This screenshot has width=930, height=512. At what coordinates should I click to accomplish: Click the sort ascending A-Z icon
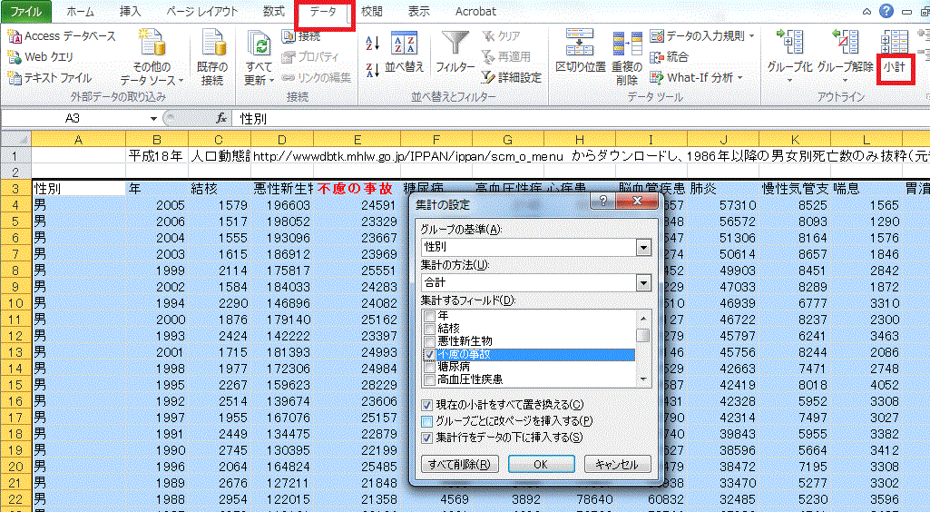[371, 43]
